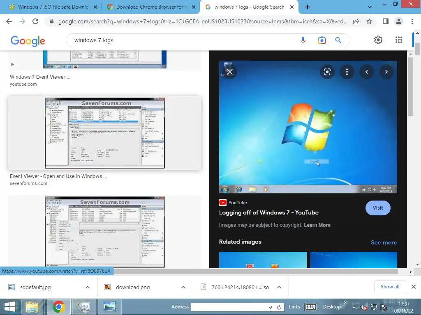Start voice search with microphone icon
The width and height of the screenshot is (421, 315).
(x=303, y=40)
